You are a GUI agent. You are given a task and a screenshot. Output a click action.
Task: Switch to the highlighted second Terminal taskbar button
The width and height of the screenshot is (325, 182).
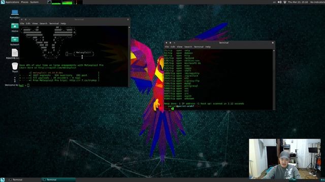(x=58, y=180)
